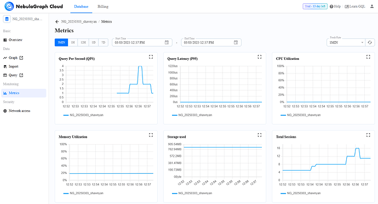Expand the Total Sessions chart fullscreen
Screen dimensions: 378x204
click(x=368, y=135)
